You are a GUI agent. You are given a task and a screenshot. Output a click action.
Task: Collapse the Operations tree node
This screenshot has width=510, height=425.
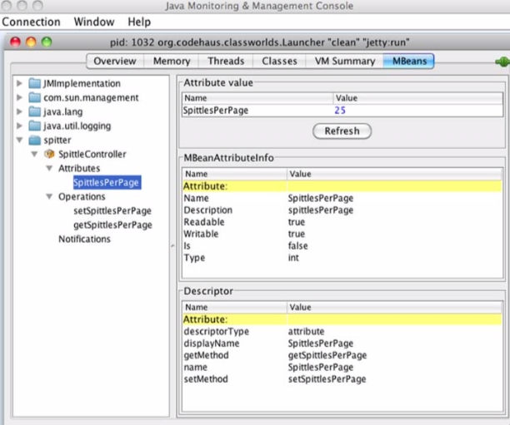[49, 197]
